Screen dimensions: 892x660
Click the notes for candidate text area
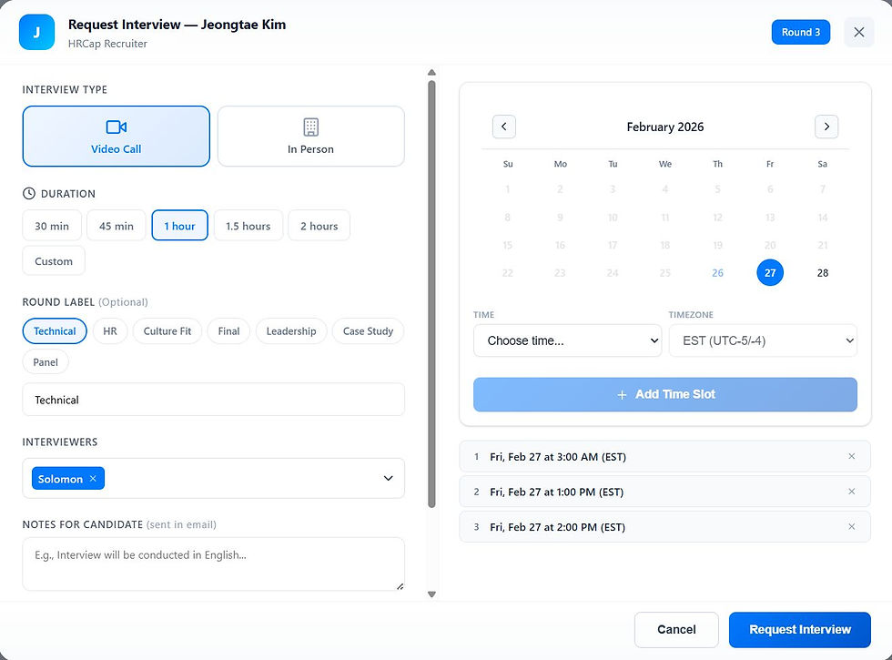click(213, 564)
